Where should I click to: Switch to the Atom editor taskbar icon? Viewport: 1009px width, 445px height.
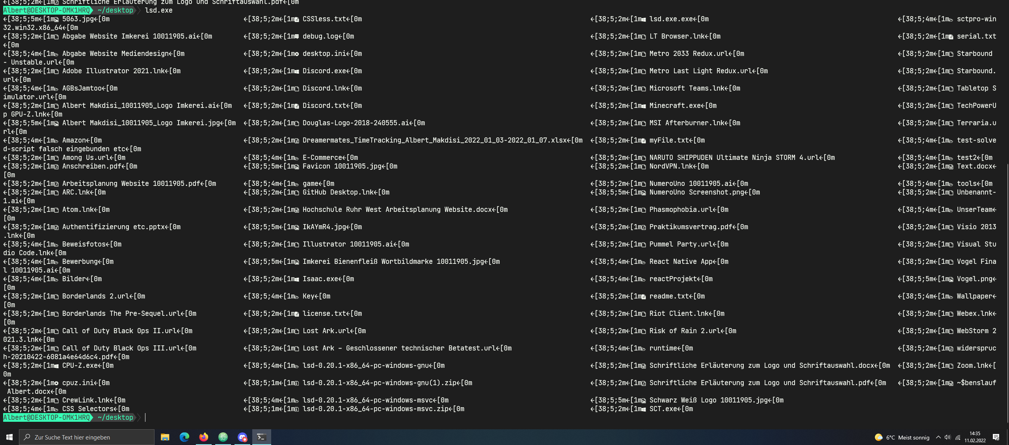click(223, 437)
